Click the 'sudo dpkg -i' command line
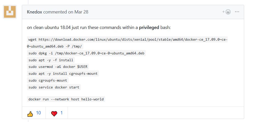266x122 pixels. click(86, 53)
